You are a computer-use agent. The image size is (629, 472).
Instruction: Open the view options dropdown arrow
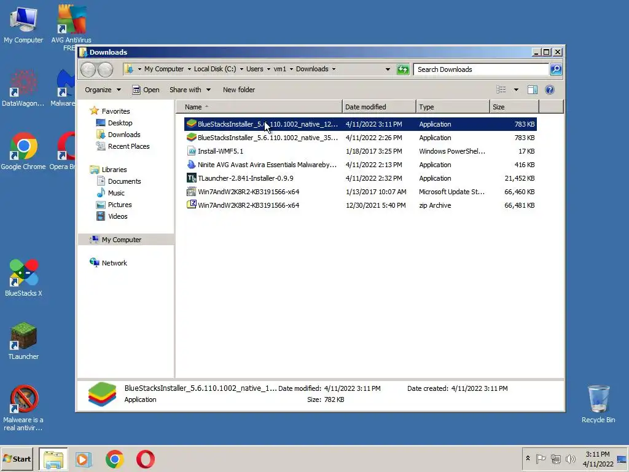click(x=516, y=90)
